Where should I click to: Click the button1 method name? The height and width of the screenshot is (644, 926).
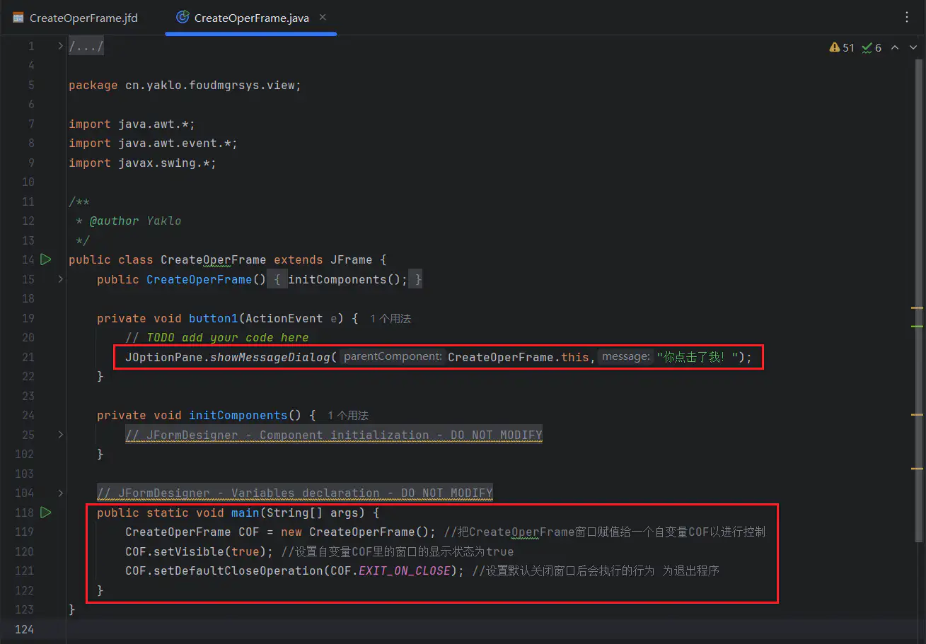click(x=214, y=318)
